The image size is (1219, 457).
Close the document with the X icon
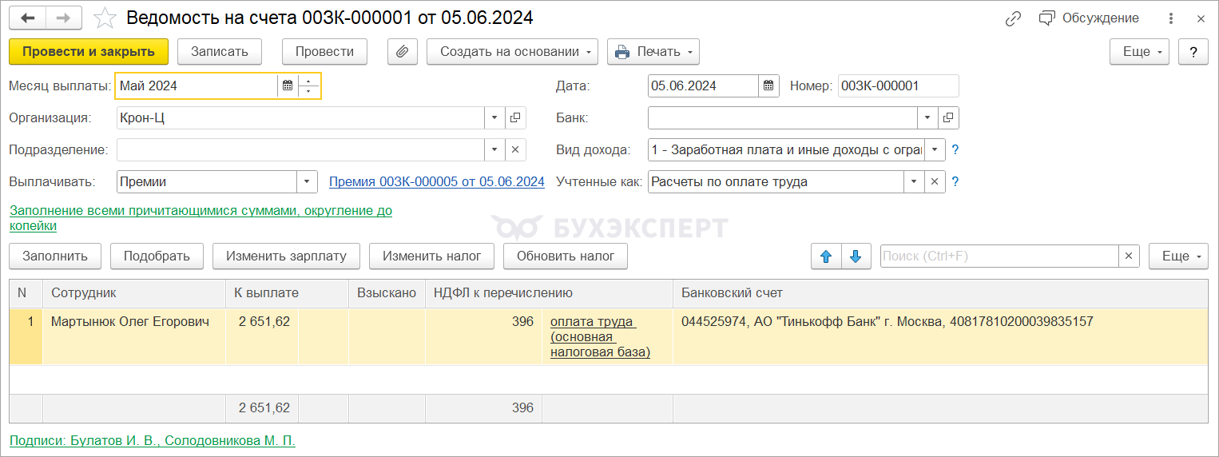pos(1201,18)
